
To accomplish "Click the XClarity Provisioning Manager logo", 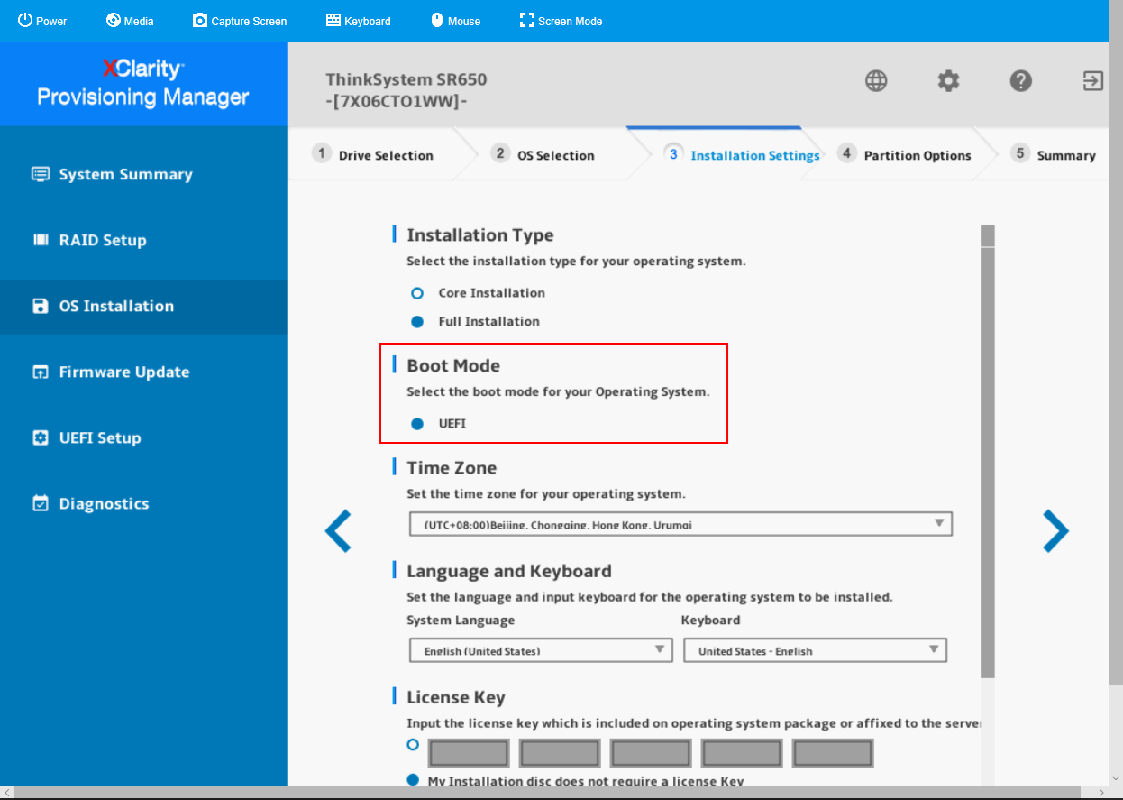I will [143, 83].
